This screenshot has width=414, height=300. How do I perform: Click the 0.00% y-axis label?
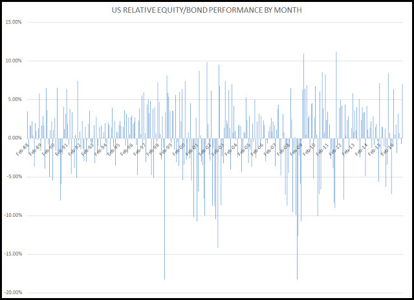pos(14,138)
